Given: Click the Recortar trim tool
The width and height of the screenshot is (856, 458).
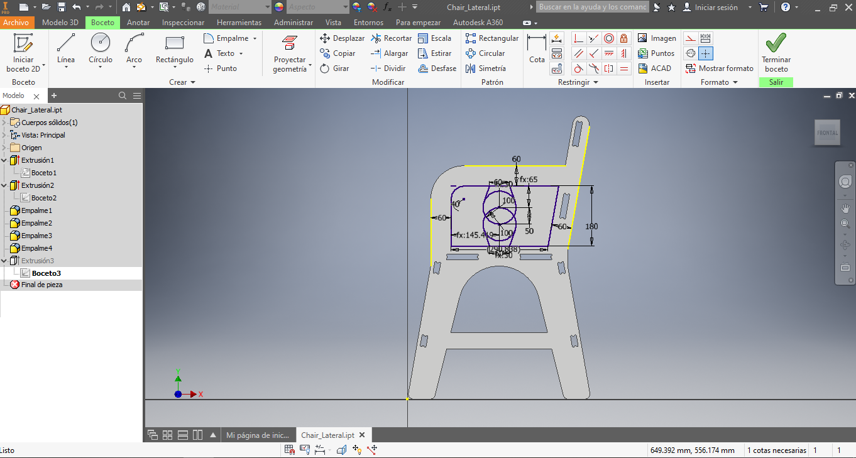Looking at the screenshot, I should pos(391,38).
